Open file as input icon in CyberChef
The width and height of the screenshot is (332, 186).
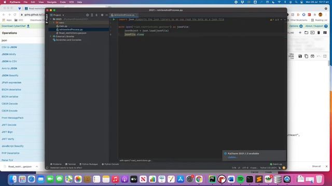click(x=312, y=33)
